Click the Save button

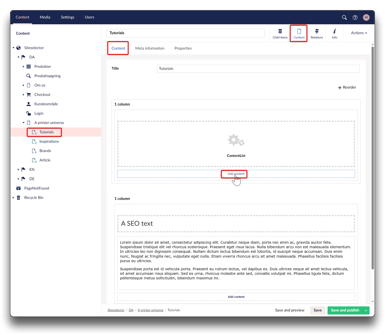[317, 310]
